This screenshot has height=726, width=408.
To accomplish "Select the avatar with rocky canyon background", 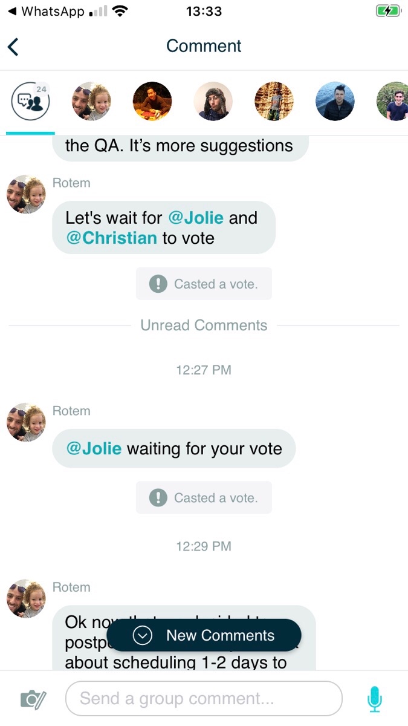I will (274, 102).
